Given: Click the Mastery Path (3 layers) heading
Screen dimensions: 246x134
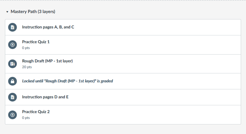Looking at the screenshot, I should click(x=33, y=12).
